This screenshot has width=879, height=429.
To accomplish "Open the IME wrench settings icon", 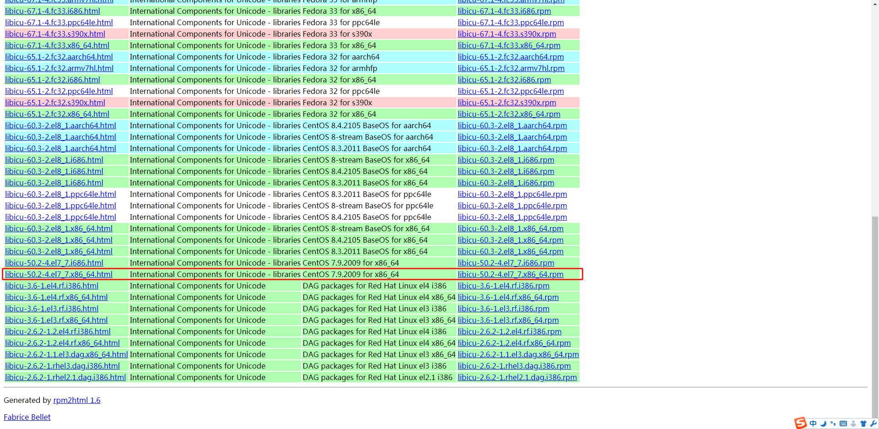I will [873, 424].
